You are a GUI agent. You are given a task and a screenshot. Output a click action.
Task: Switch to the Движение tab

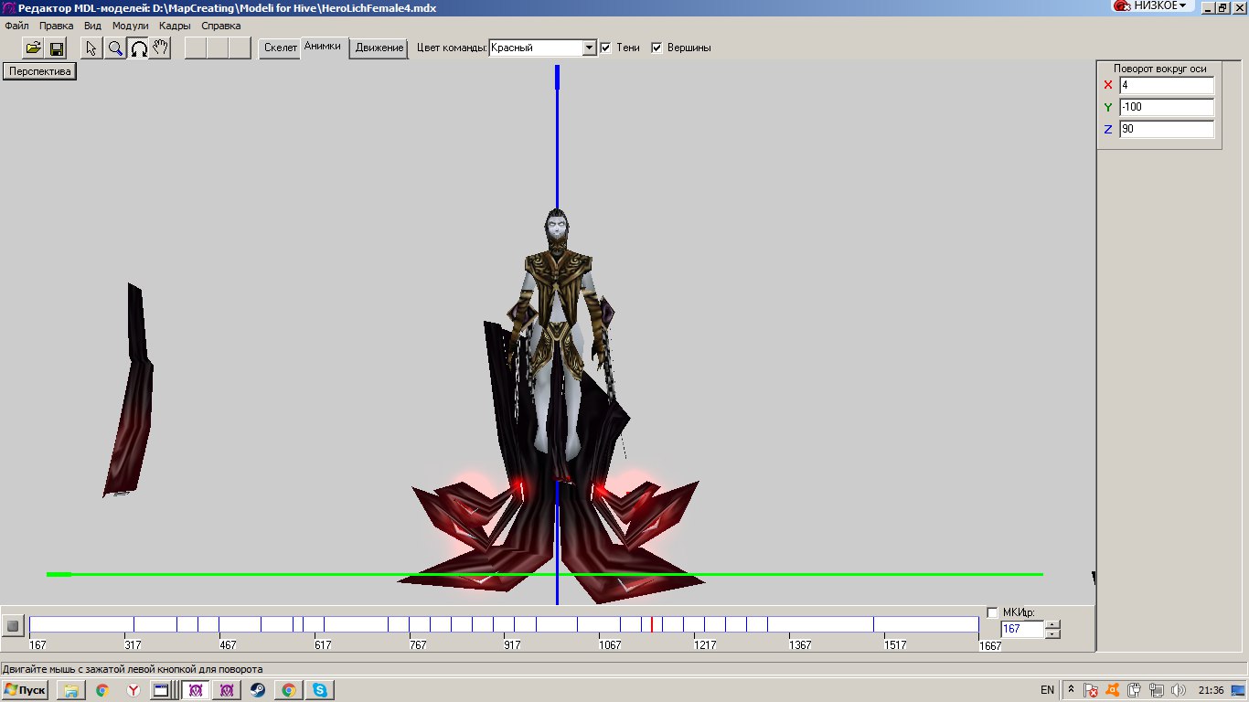tap(379, 48)
